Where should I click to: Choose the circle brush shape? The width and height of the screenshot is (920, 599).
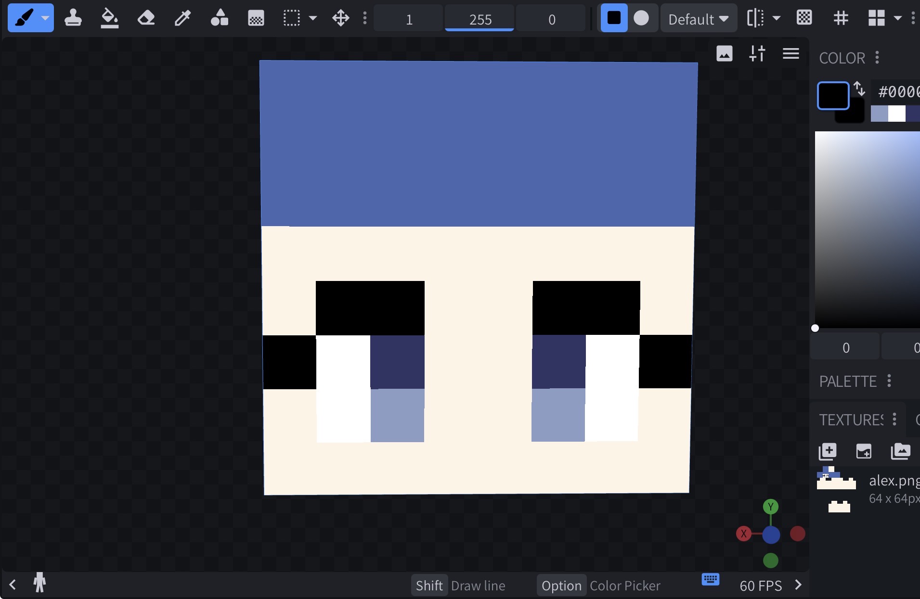pos(641,18)
